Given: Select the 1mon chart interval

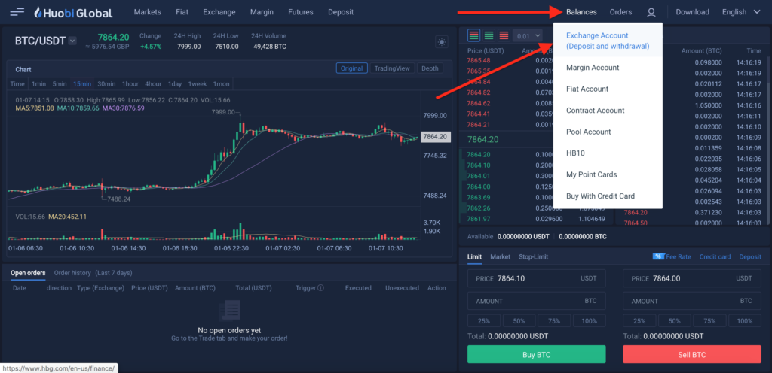Looking at the screenshot, I should tap(221, 84).
